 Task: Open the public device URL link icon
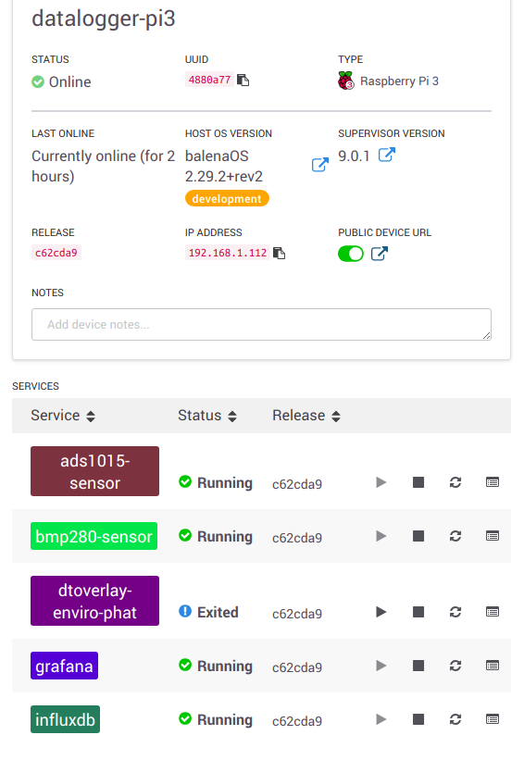(380, 254)
